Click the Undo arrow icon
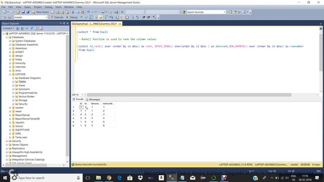 (x=89, y=12)
